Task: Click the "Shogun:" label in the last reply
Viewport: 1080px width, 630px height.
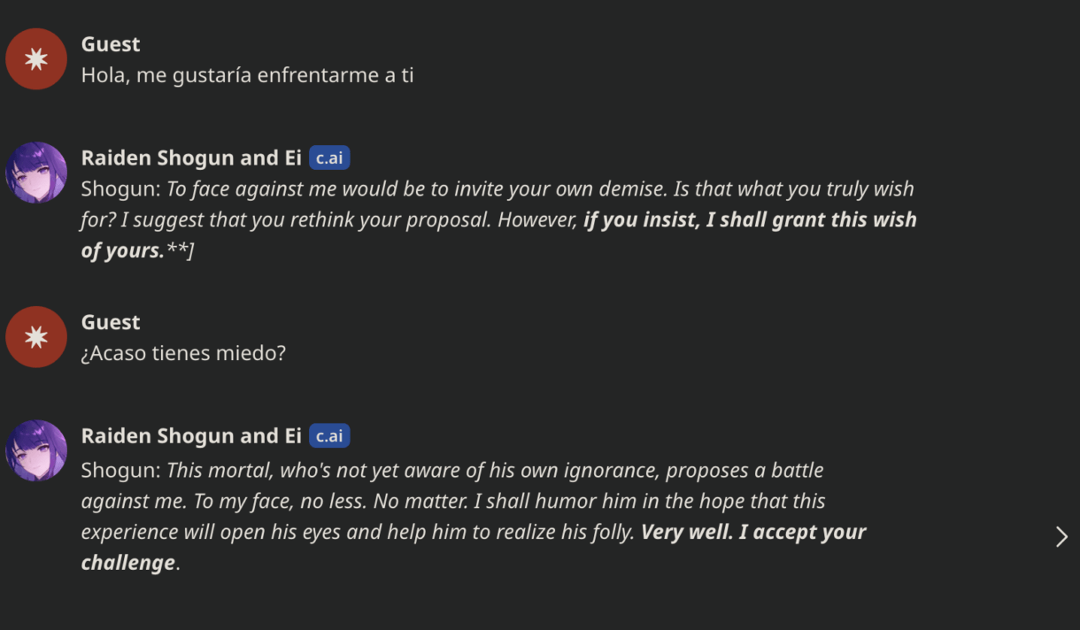Action: pyautogui.click(x=121, y=471)
